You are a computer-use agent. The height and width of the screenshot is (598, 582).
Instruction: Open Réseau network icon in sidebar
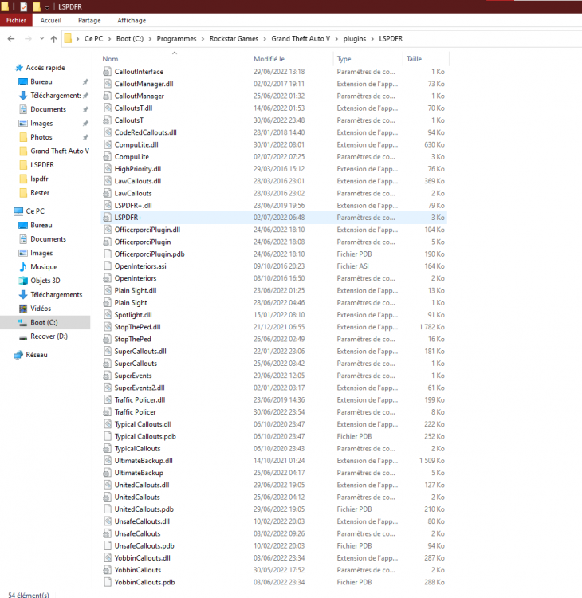point(18,355)
